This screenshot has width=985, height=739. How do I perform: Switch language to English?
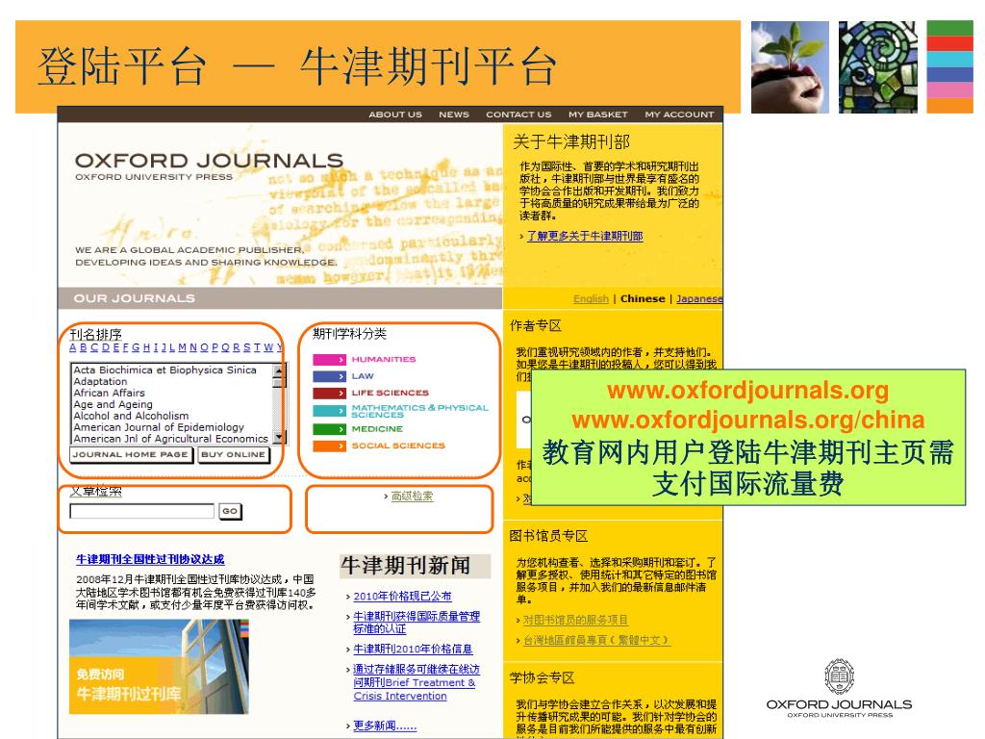coord(591,298)
